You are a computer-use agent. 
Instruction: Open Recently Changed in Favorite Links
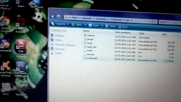click(65, 45)
